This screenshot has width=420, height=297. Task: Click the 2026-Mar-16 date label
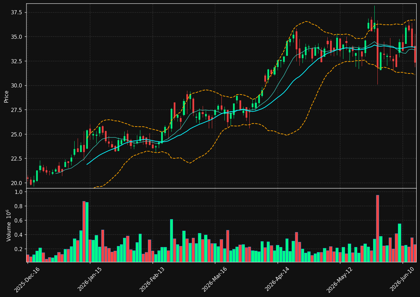215,279
